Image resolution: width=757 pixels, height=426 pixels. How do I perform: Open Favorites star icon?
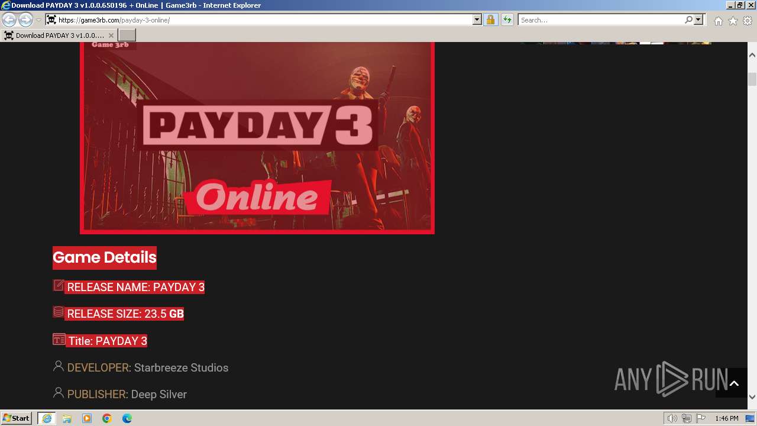(x=733, y=21)
